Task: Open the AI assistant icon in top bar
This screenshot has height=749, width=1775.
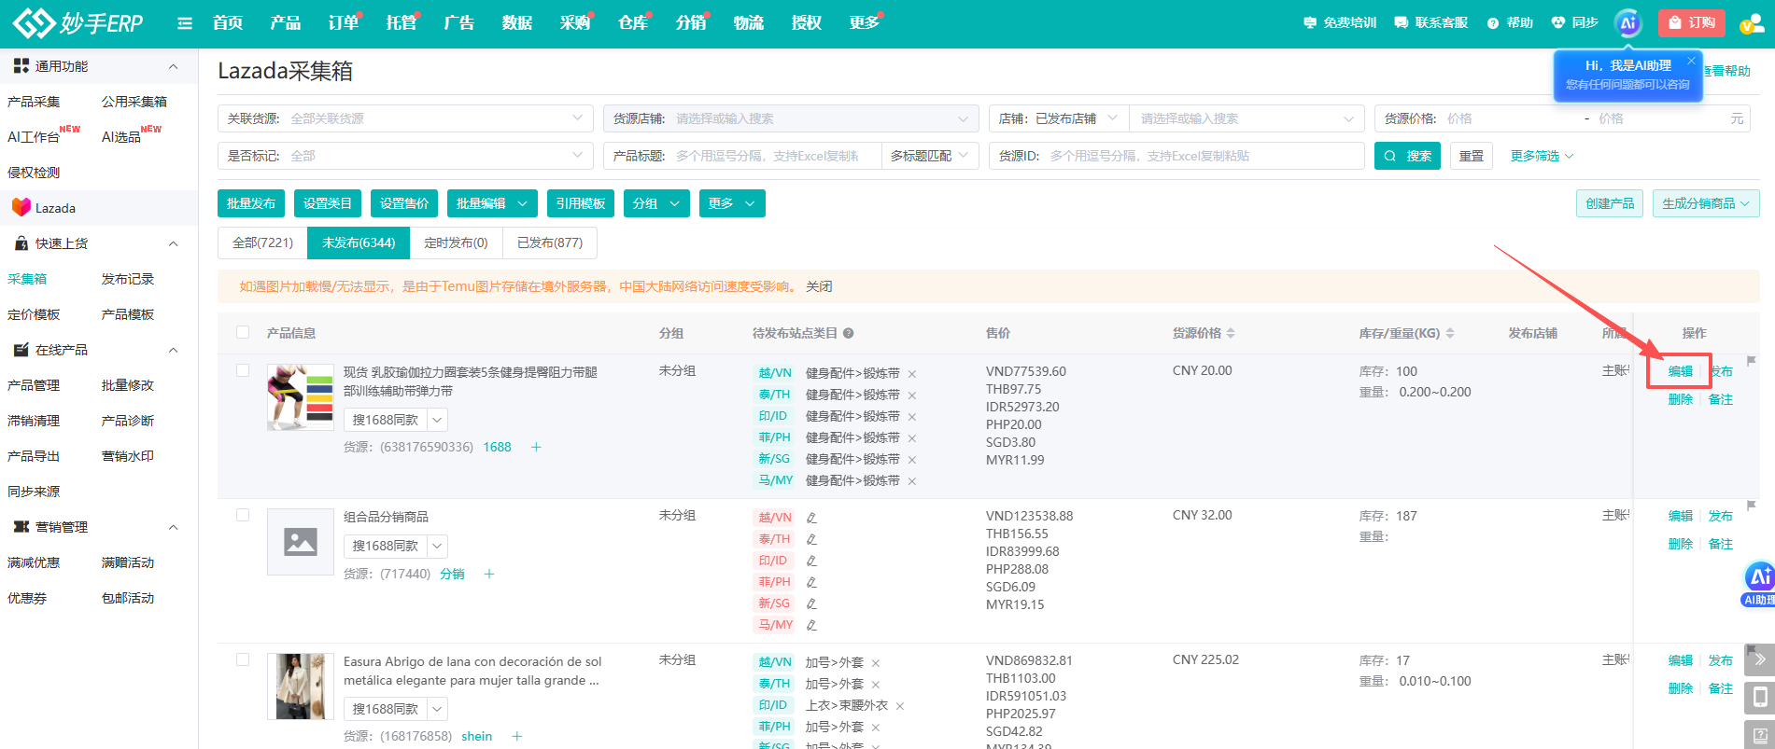Action: tap(1628, 23)
